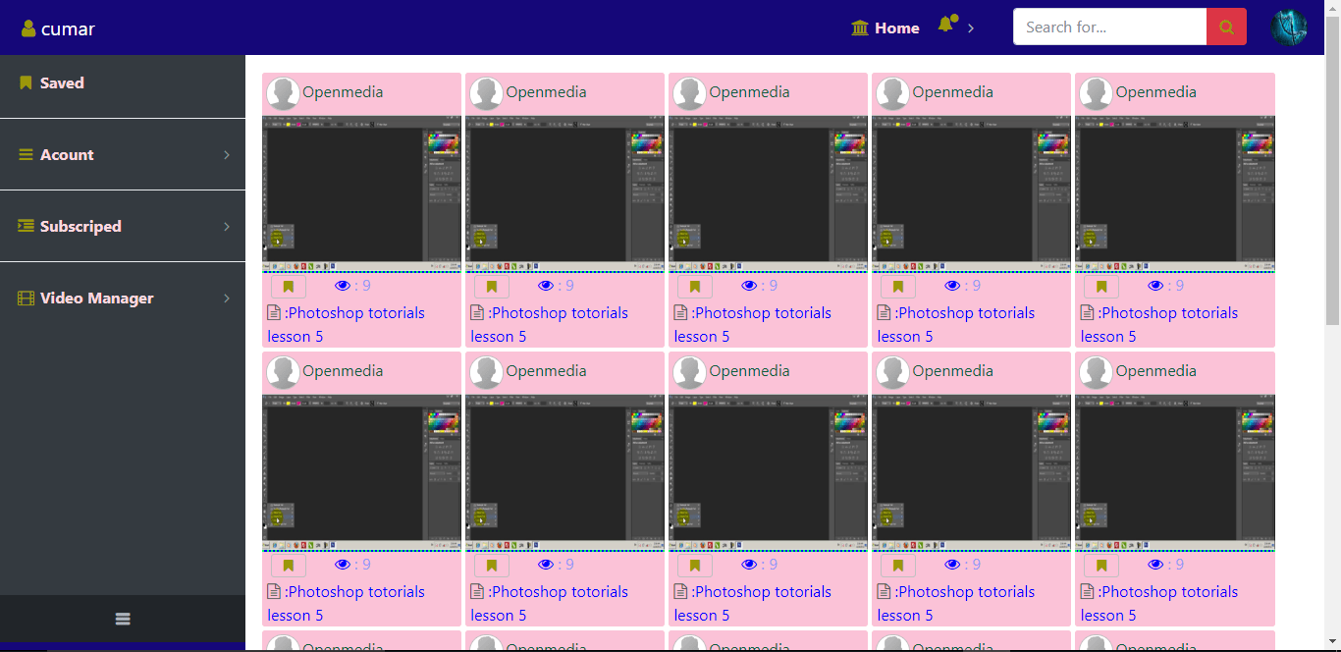
Task: Click document icon on second row's first card title
Action: 274,592
